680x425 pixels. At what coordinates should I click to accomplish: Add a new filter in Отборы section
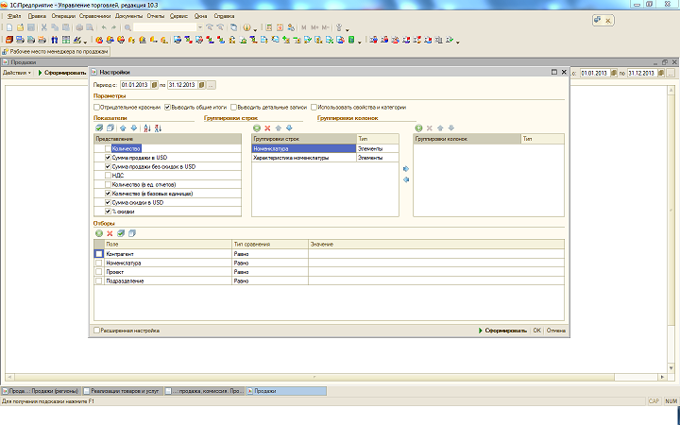pyautogui.click(x=99, y=232)
